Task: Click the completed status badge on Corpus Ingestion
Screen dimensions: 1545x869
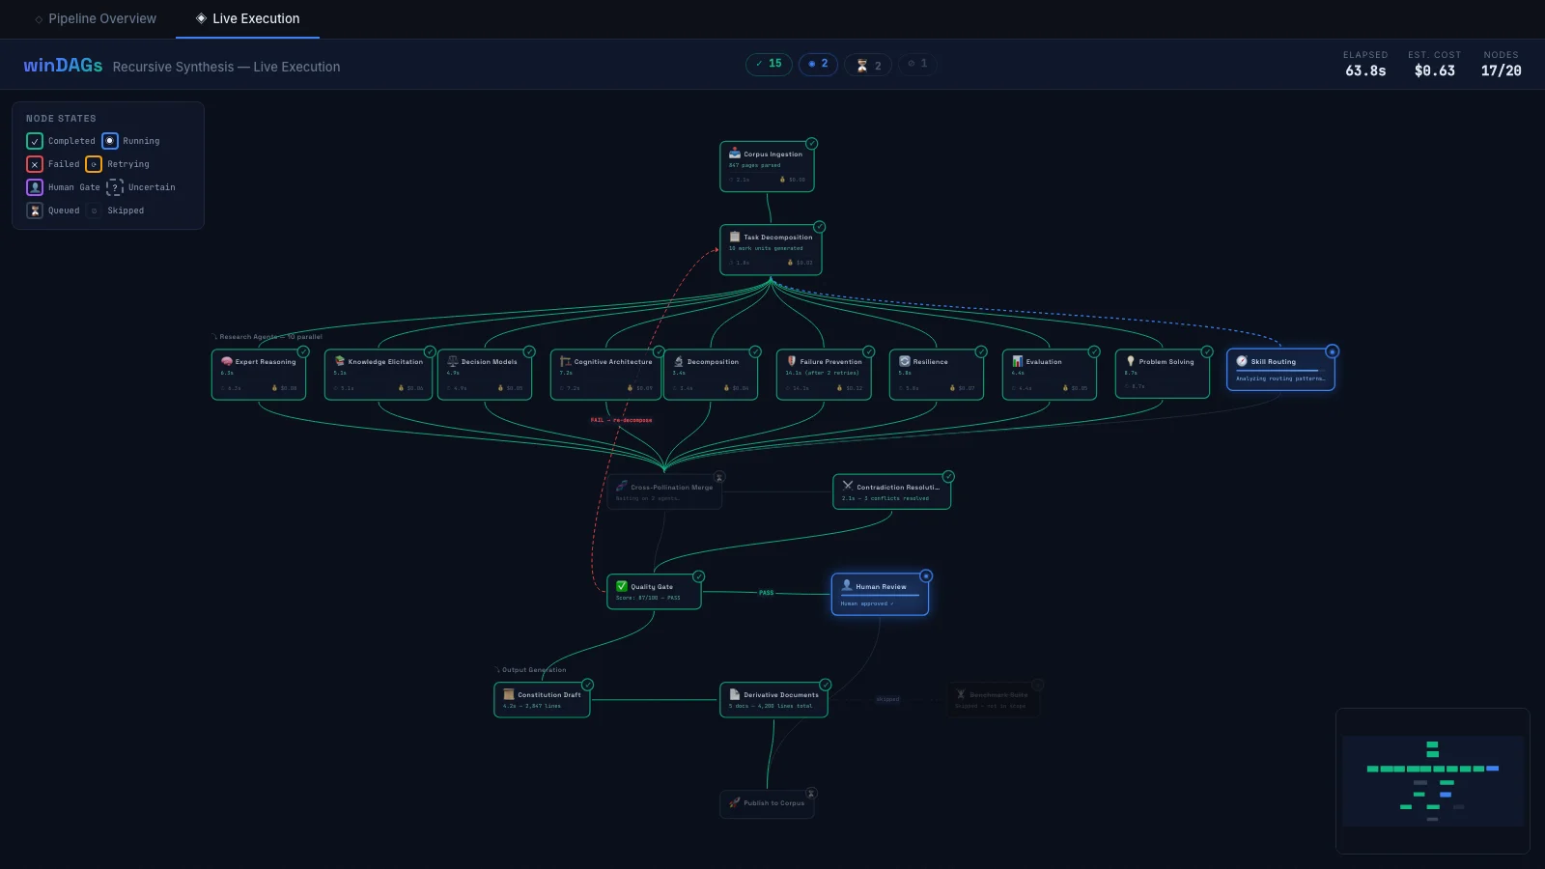Action: (x=811, y=143)
